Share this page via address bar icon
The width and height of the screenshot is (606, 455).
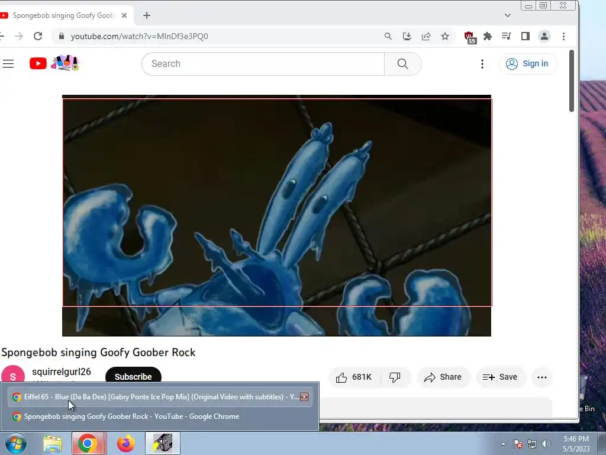[426, 36]
